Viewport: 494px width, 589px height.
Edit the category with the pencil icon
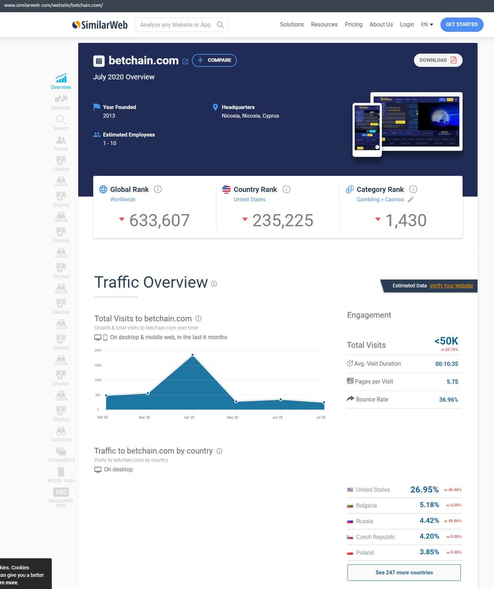pyautogui.click(x=411, y=199)
